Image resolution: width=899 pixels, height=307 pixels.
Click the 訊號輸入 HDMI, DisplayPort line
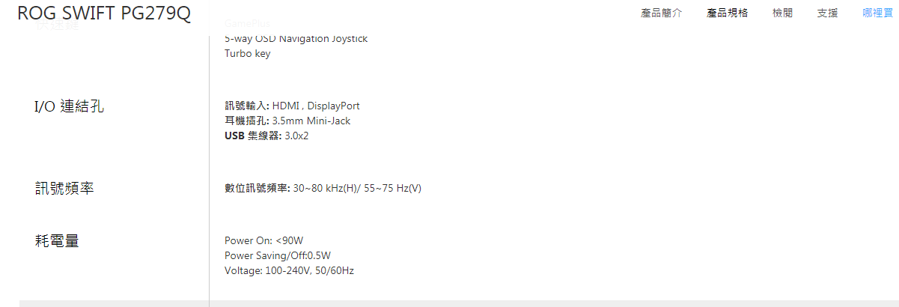click(292, 106)
